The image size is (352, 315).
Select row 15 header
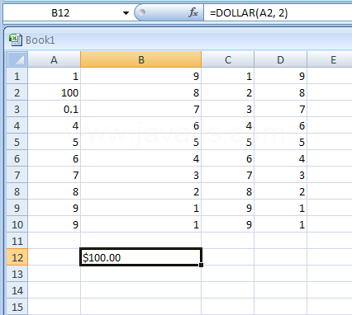coord(17,307)
